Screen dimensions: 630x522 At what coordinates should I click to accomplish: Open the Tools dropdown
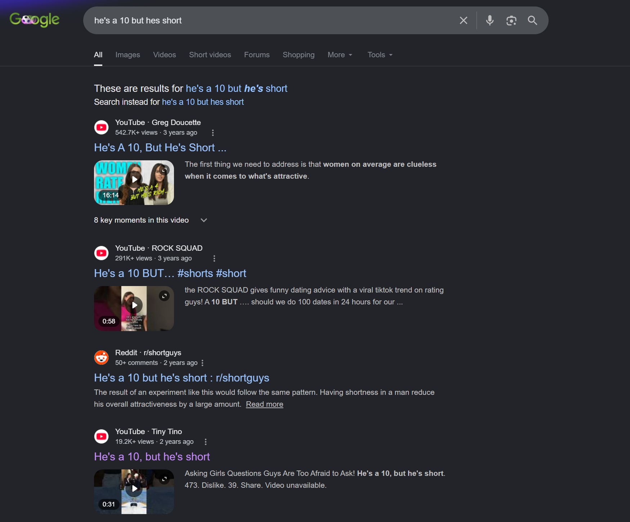(380, 55)
